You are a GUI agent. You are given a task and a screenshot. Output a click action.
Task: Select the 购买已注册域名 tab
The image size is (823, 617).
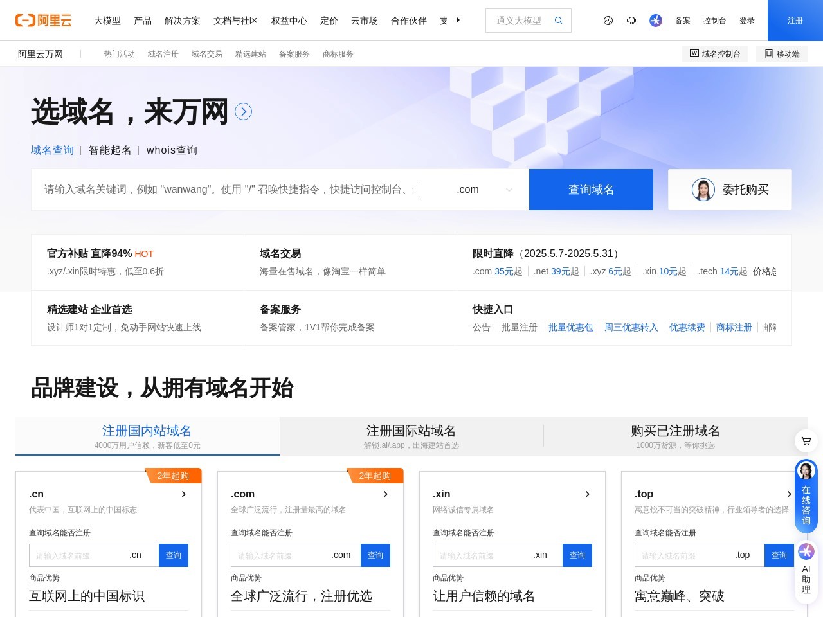pos(675,436)
